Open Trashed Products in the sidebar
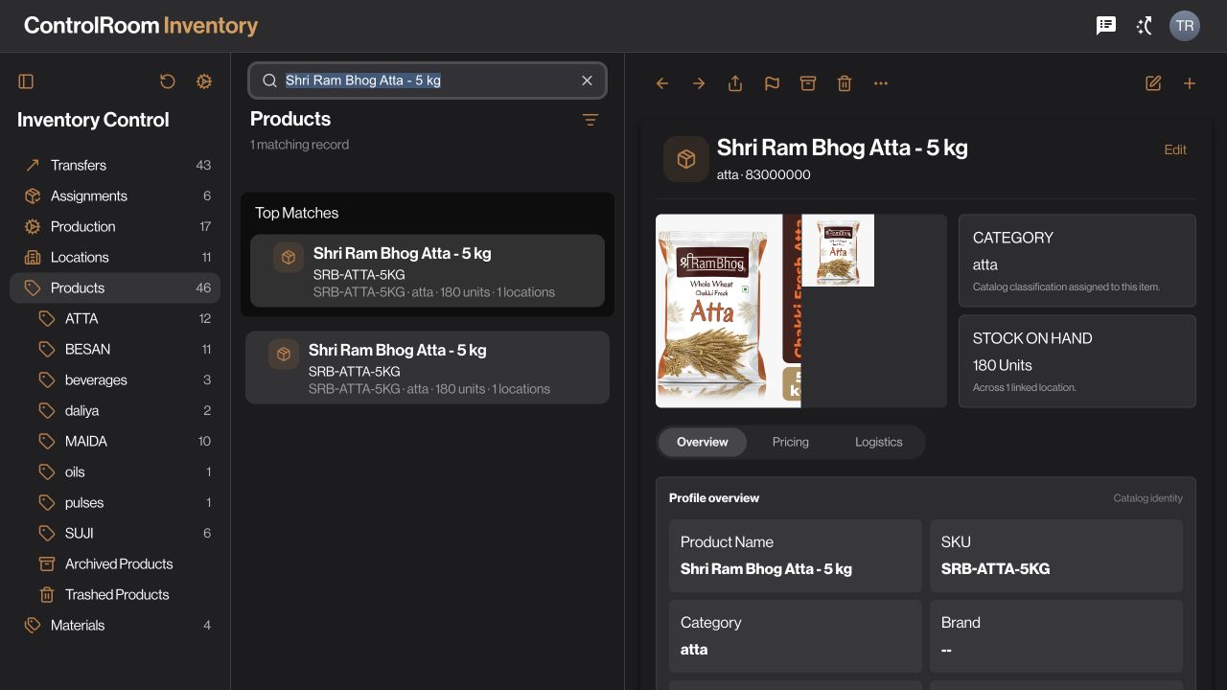Viewport: 1227px width, 690px height. coord(115,594)
